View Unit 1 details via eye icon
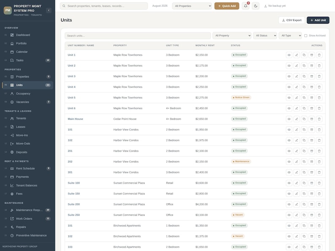The width and height of the screenshot is (335, 251). [x=289, y=55]
